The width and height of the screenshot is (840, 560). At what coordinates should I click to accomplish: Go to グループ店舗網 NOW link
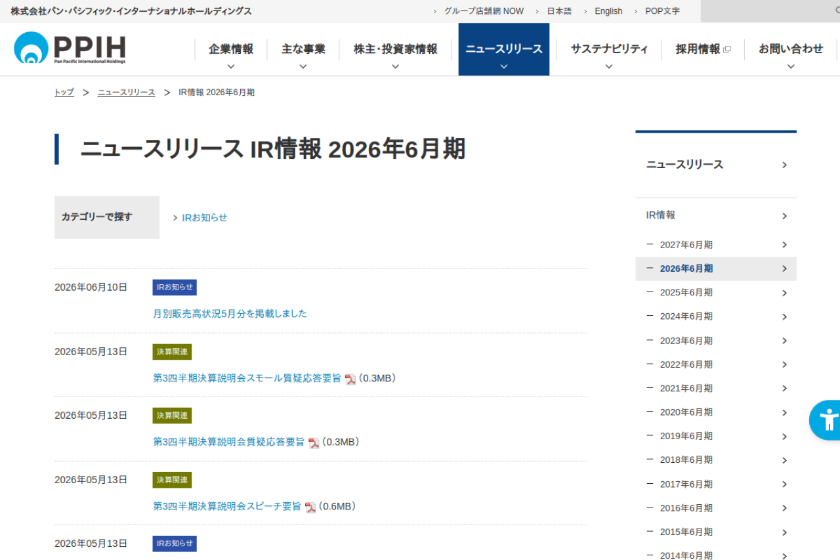(x=484, y=11)
